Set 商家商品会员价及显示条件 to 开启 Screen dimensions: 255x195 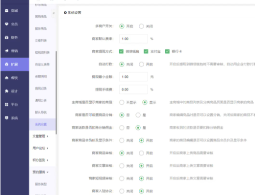[x=141, y=140]
